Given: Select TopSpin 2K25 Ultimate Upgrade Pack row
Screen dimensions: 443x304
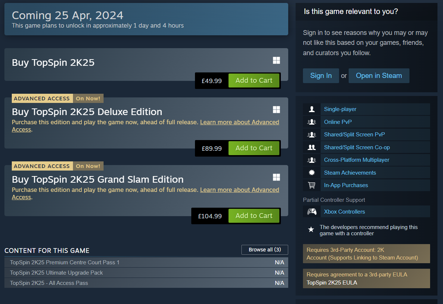Looking at the screenshot, I should (x=146, y=273).
